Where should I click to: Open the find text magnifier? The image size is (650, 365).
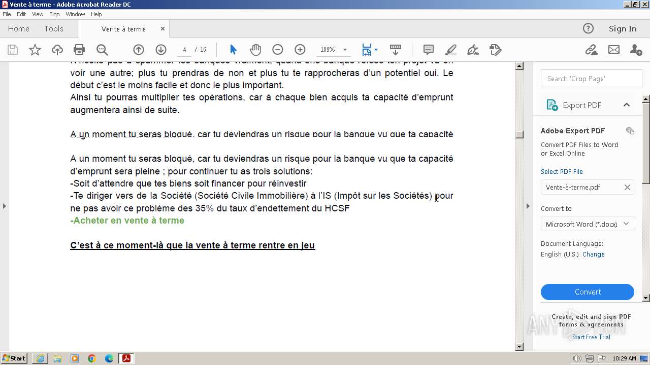coord(102,50)
